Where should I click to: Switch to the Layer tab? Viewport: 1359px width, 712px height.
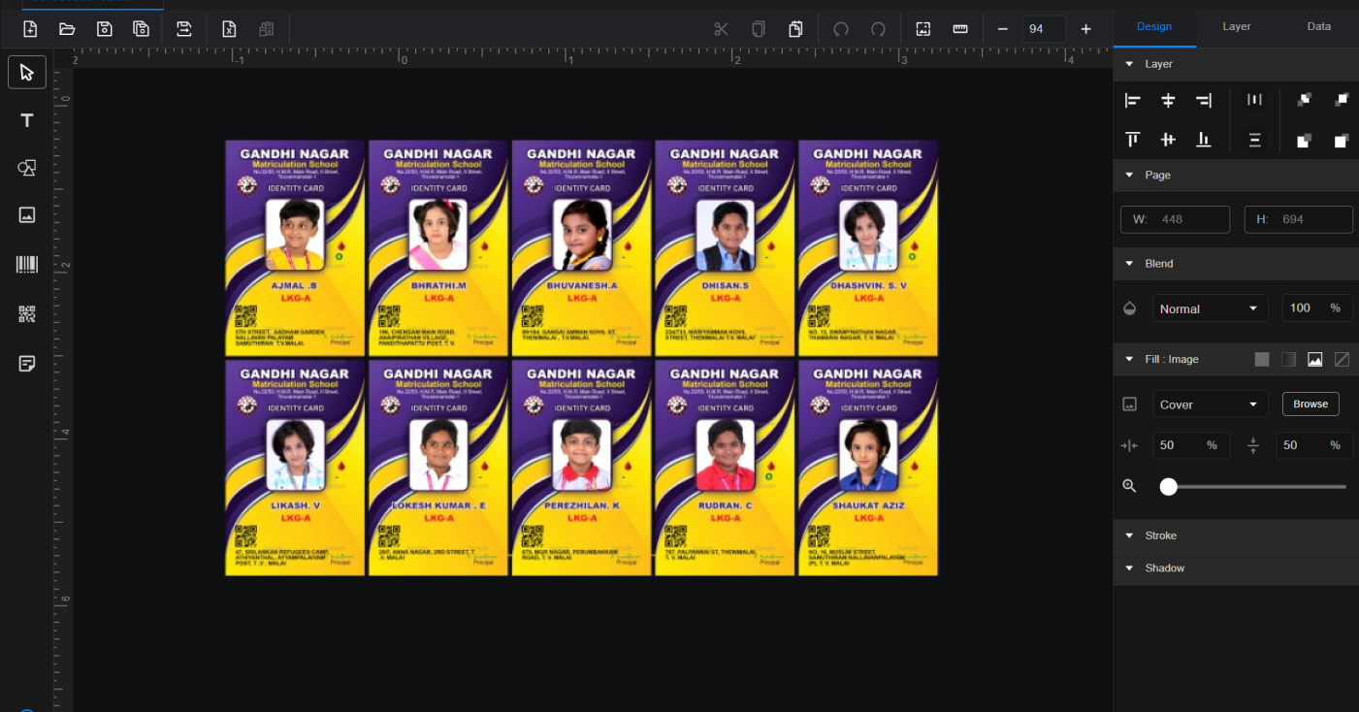pos(1236,26)
